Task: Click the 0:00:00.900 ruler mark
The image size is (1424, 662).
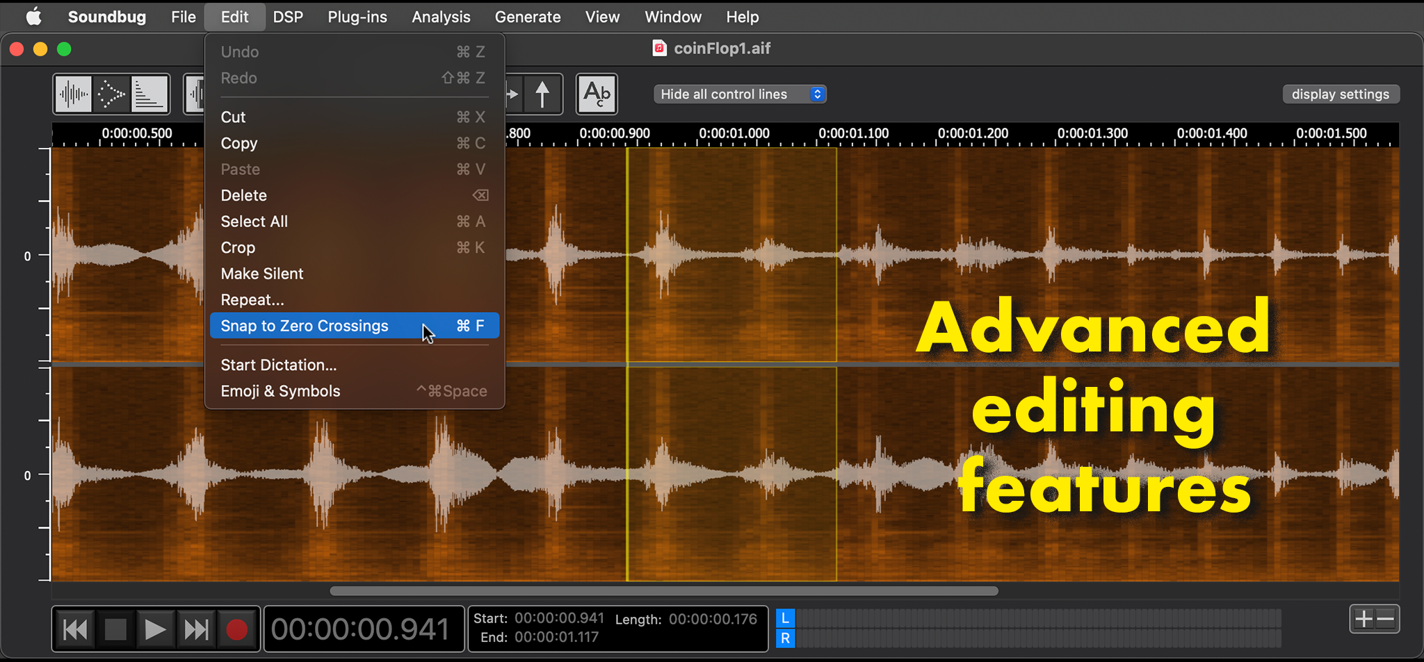Action: (615, 133)
